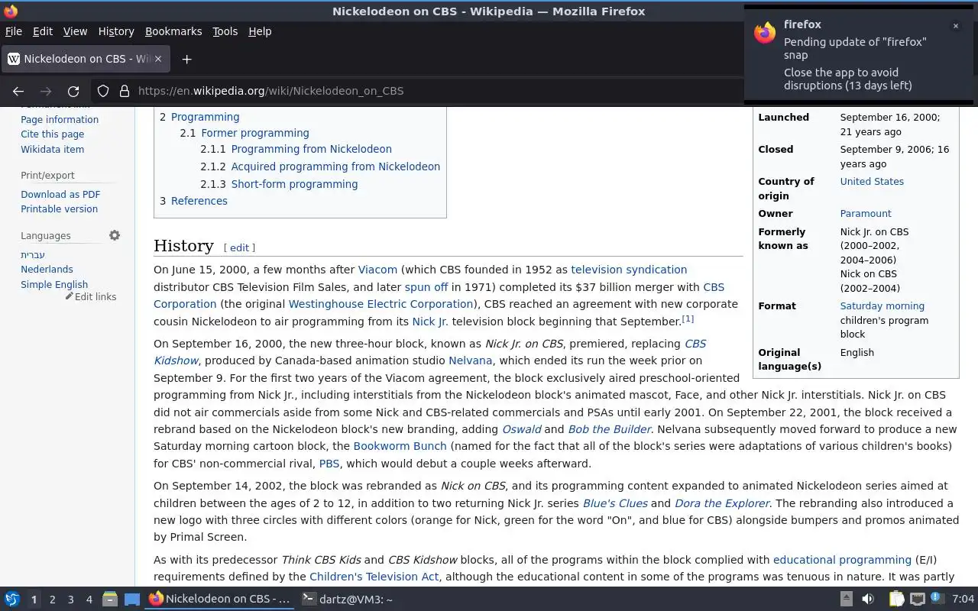The width and height of the screenshot is (978, 611).
Task: Open a new tab with plus button
Action: click(x=186, y=59)
